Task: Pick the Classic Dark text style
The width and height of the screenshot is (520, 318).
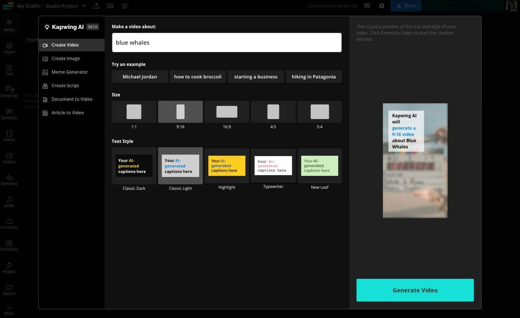Action: [x=134, y=166]
